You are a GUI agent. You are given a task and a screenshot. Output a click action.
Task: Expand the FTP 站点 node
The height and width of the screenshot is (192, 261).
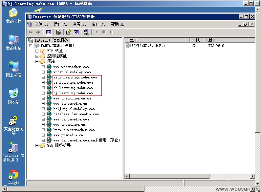[37, 51]
